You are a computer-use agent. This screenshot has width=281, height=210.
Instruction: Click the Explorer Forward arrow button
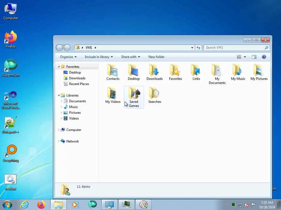click(67, 48)
